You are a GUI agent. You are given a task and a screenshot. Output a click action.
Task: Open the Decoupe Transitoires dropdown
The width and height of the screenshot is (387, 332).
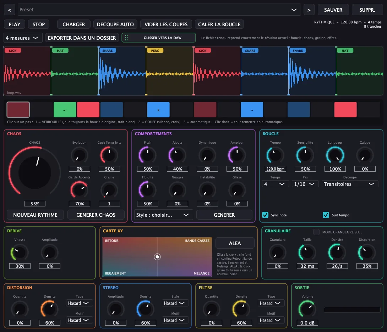pos(350,184)
